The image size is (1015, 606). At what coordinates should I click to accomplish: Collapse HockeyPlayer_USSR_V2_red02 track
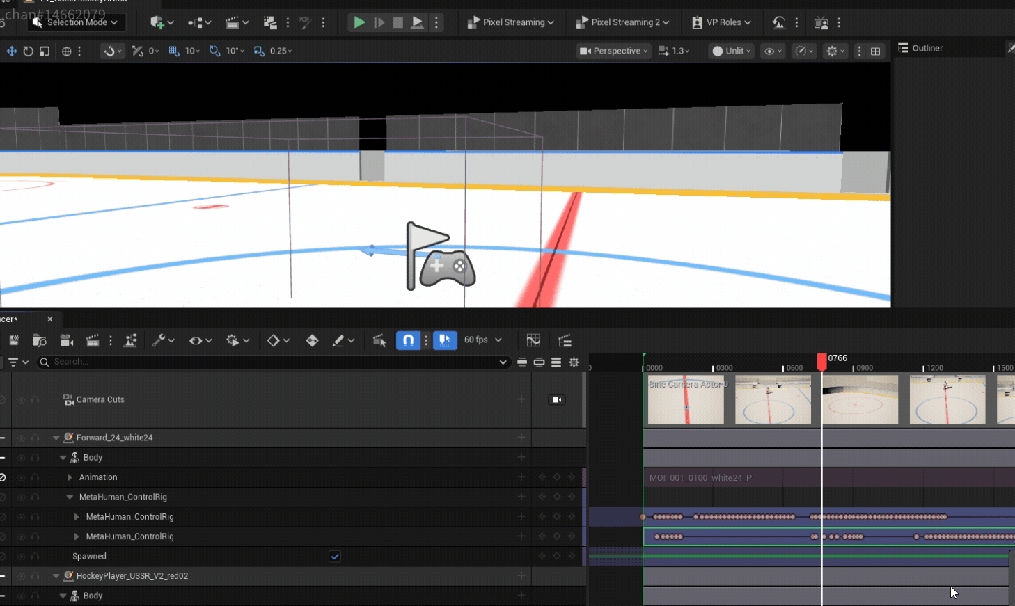(56, 576)
